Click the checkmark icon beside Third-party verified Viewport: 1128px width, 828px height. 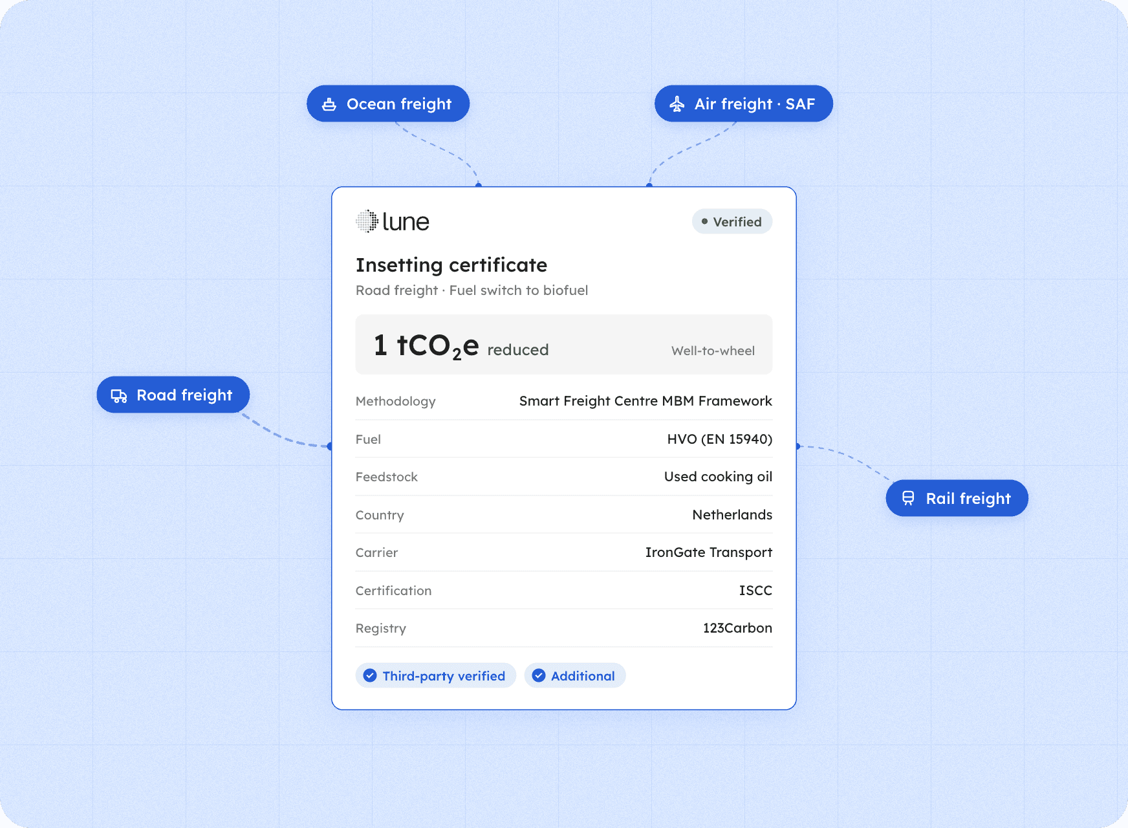pyautogui.click(x=370, y=675)
